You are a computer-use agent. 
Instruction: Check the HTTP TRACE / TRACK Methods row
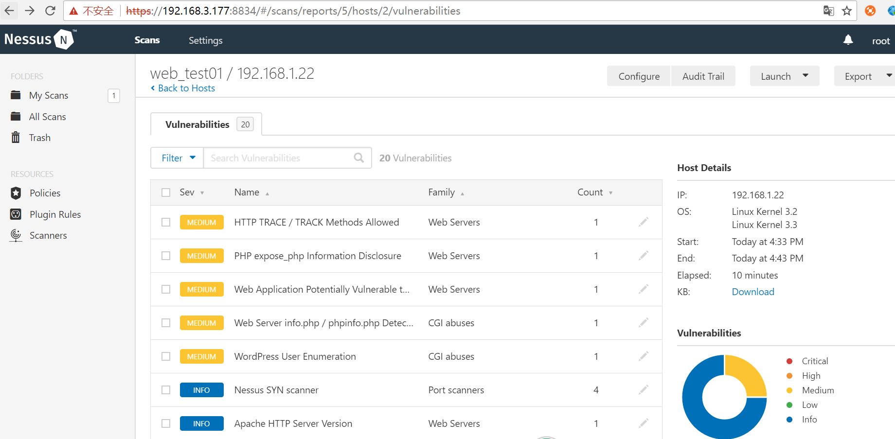[166, 222]
